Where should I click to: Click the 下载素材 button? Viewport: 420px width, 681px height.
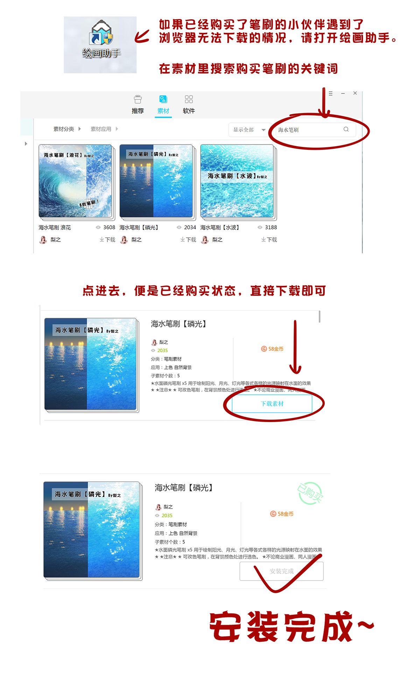(x=272, y=403)
